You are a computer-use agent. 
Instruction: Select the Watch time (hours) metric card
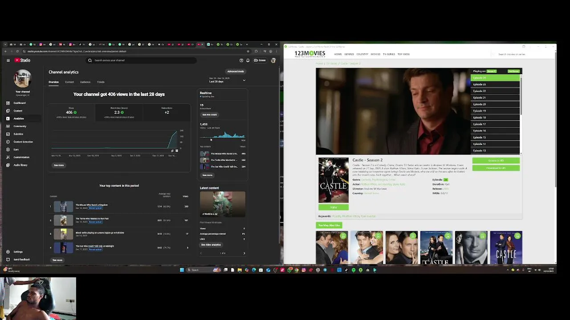pos(119,112)
